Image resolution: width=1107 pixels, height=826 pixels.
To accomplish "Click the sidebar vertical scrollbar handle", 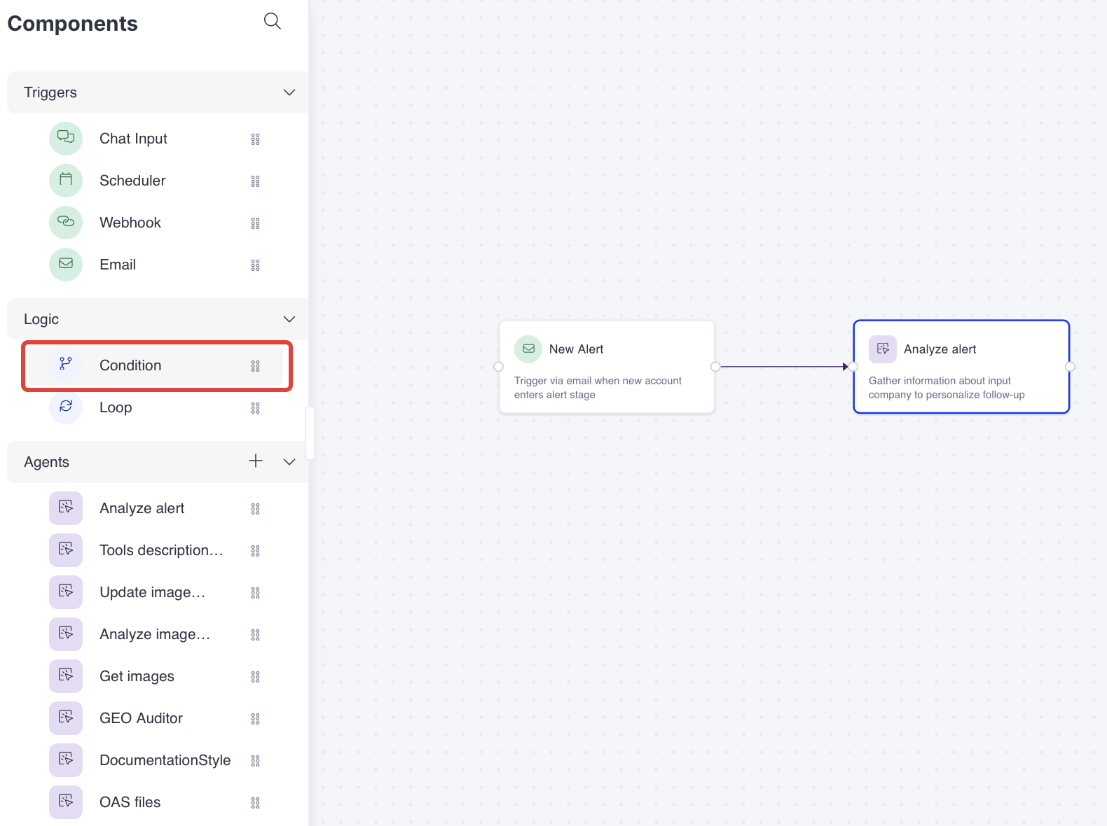I will [310, 433].
